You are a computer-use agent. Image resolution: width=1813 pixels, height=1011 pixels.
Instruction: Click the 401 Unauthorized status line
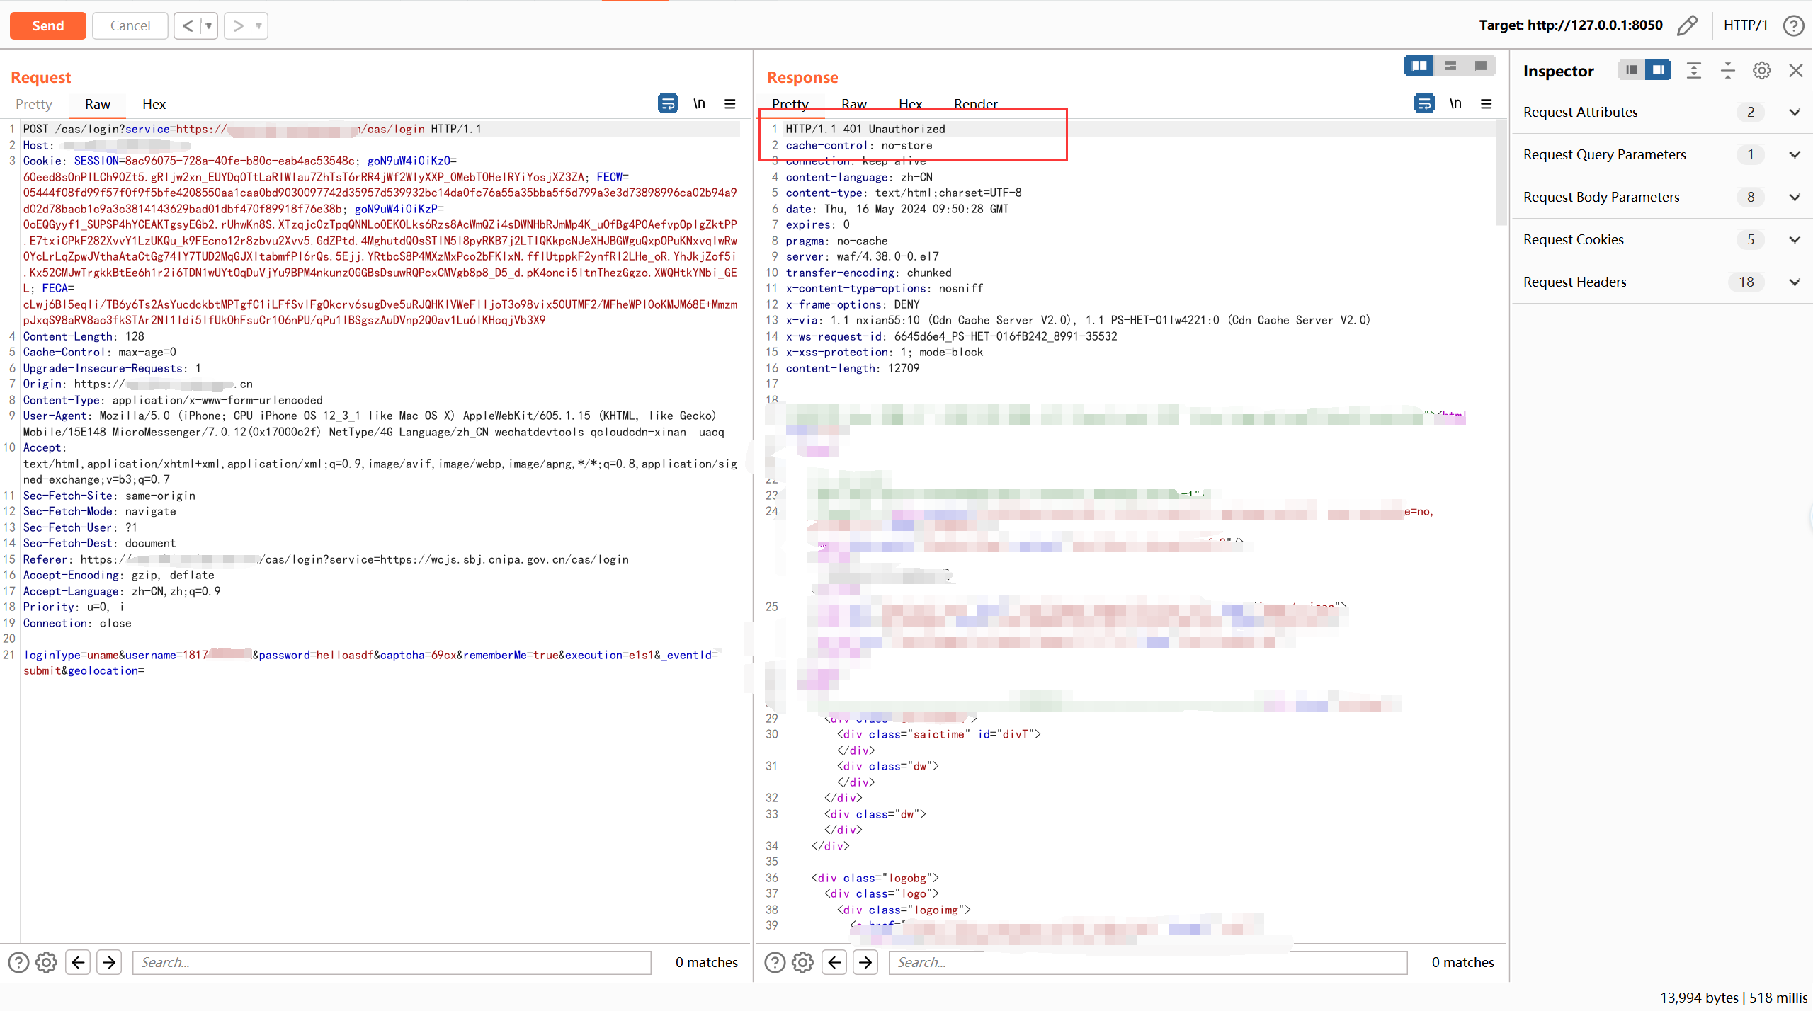(865, 129)
